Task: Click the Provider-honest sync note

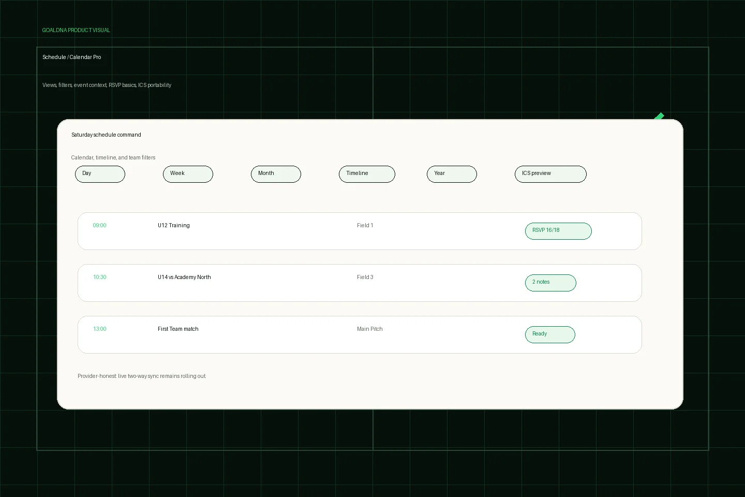Action: pos(142,376)
